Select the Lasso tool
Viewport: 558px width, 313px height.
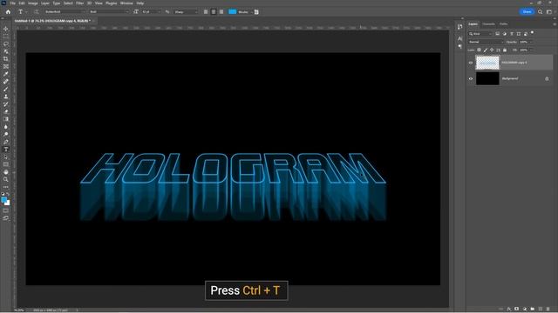tap(6, 43)
